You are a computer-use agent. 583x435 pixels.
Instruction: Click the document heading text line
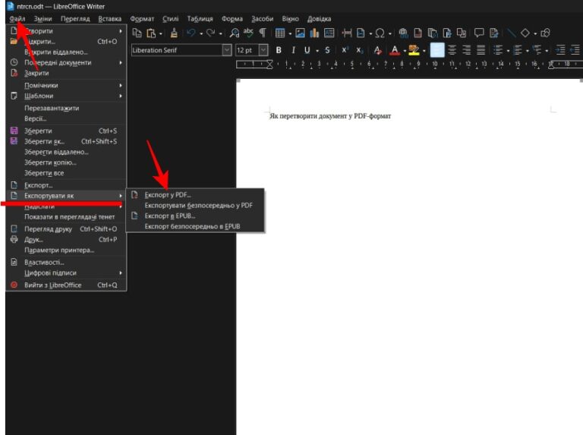(x=330, y=116)
